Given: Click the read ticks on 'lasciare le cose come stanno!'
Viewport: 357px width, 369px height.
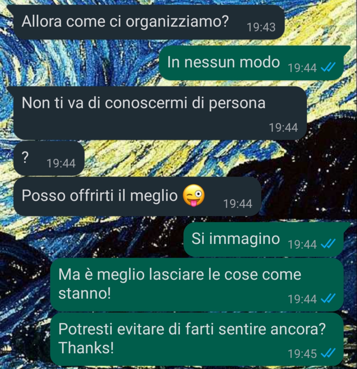Looking at the screenshot, I should pos(328,299).
